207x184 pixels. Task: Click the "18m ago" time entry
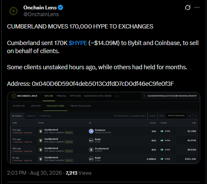coord(17,148)
